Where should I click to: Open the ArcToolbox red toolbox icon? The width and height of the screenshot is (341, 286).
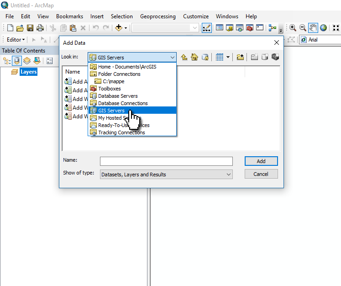pyautogui.click(x=250, y=28)
